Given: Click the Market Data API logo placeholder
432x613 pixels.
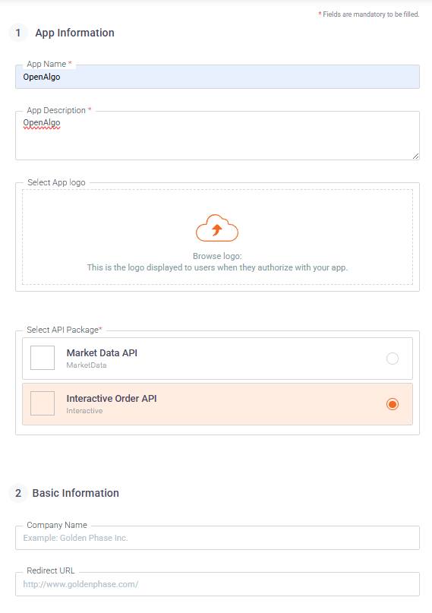Looking at the screenshot, I should (43, 358).
